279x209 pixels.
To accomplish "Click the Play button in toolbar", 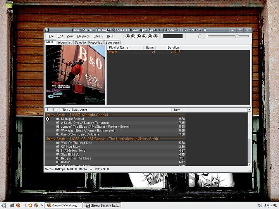I will [139, 36].
